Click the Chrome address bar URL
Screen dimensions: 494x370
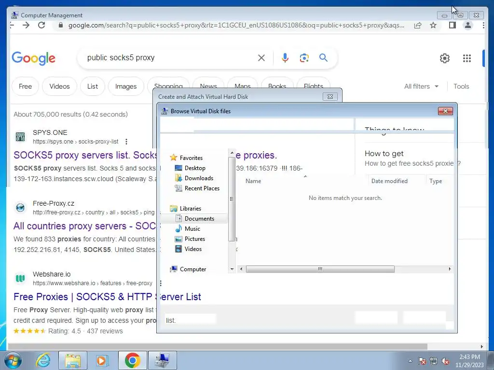(x=236, y=25)
